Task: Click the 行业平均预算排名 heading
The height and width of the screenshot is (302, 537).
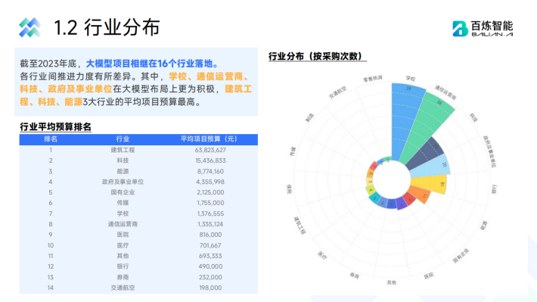Action: (55, 127)
